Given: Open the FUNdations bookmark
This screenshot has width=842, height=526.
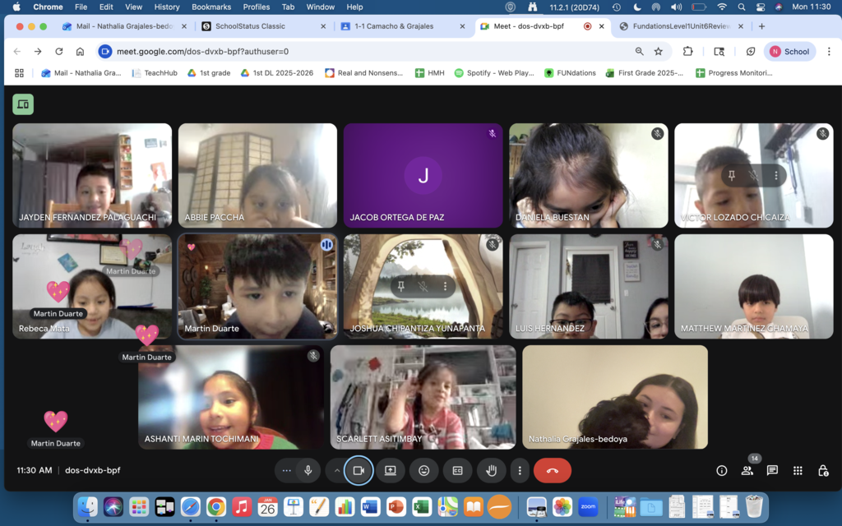Looking at the screenshot, I should pos(570,73).
